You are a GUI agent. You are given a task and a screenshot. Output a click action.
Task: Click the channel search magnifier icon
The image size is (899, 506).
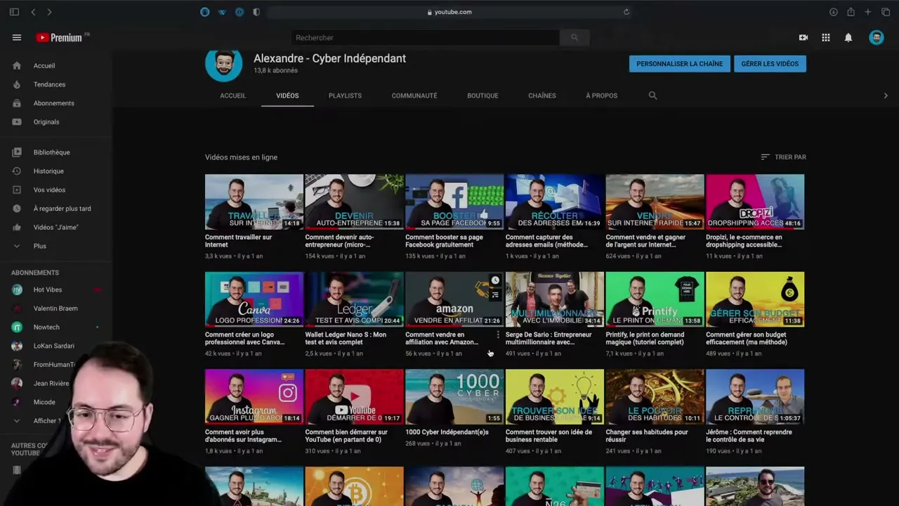click(652, 95)
